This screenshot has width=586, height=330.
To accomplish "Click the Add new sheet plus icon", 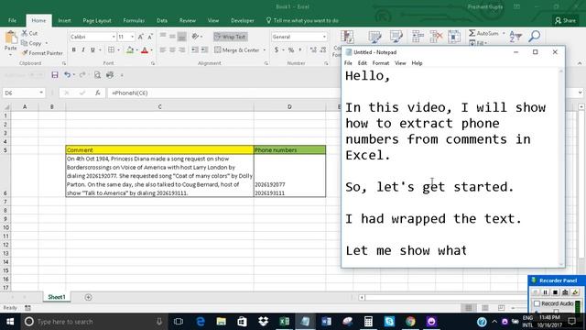I will pyautogui.click(x=88, y=297).
